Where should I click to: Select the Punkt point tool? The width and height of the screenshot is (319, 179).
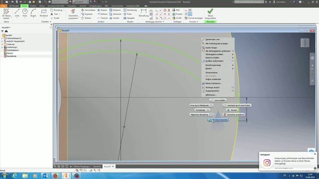coord(55,18)
